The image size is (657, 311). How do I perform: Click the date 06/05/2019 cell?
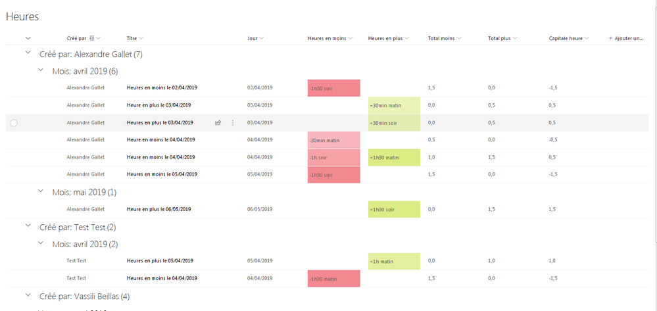(x=260, y=209)
